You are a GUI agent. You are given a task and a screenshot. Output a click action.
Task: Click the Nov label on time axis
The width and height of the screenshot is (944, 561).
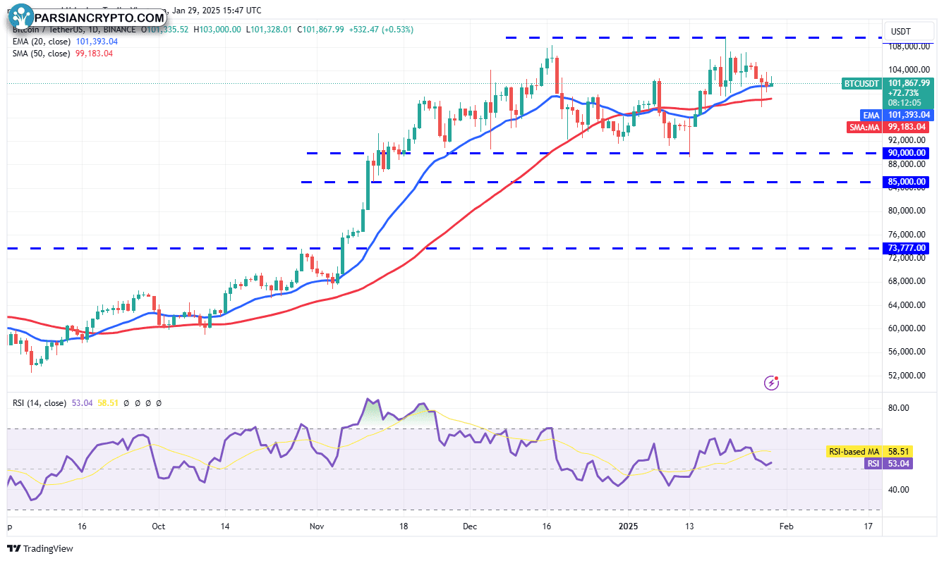coord(316,526)
